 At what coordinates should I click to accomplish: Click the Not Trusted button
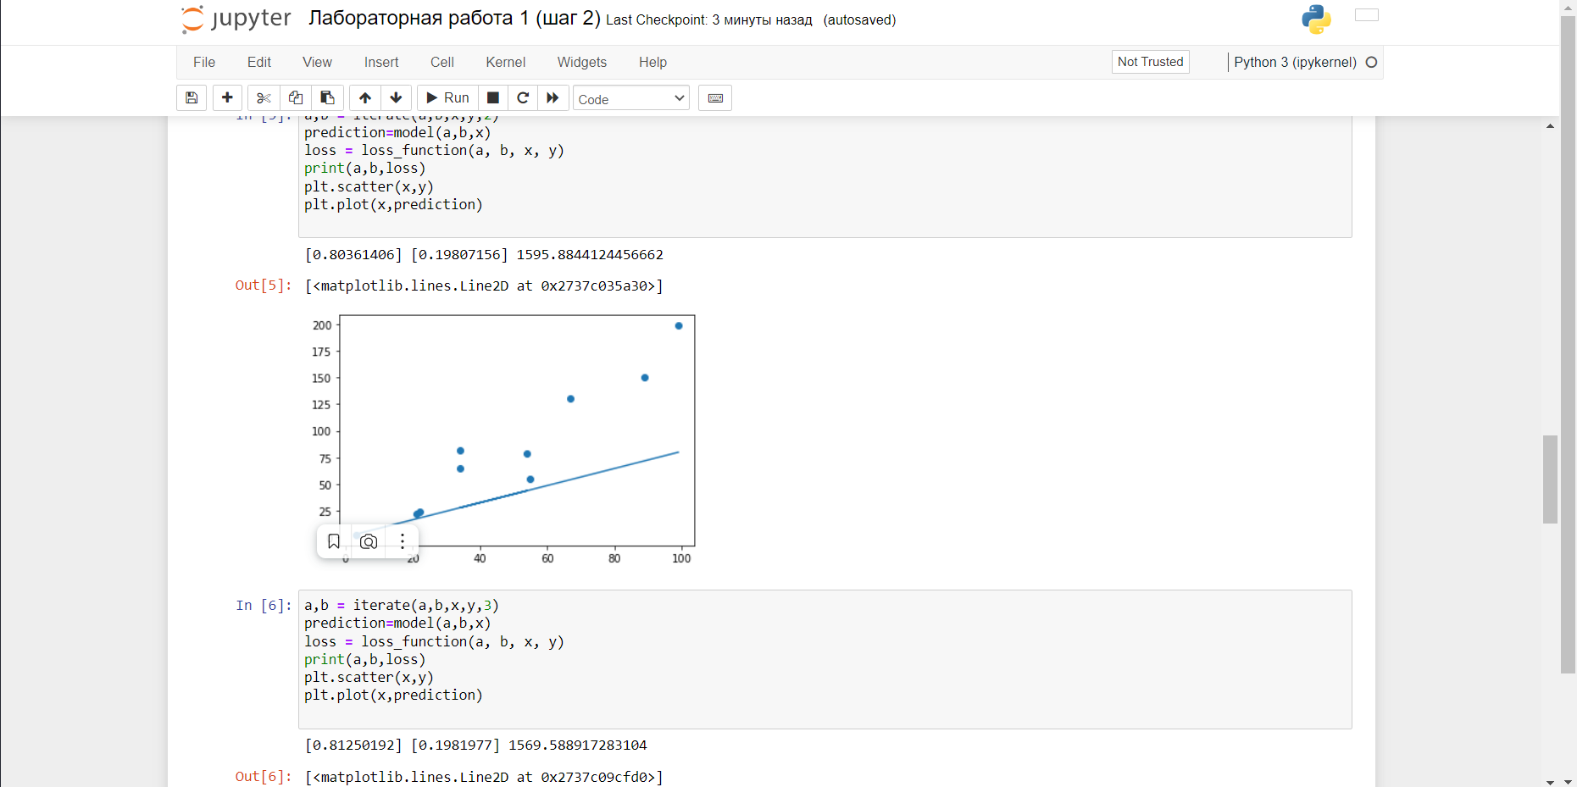(1149, 62)
